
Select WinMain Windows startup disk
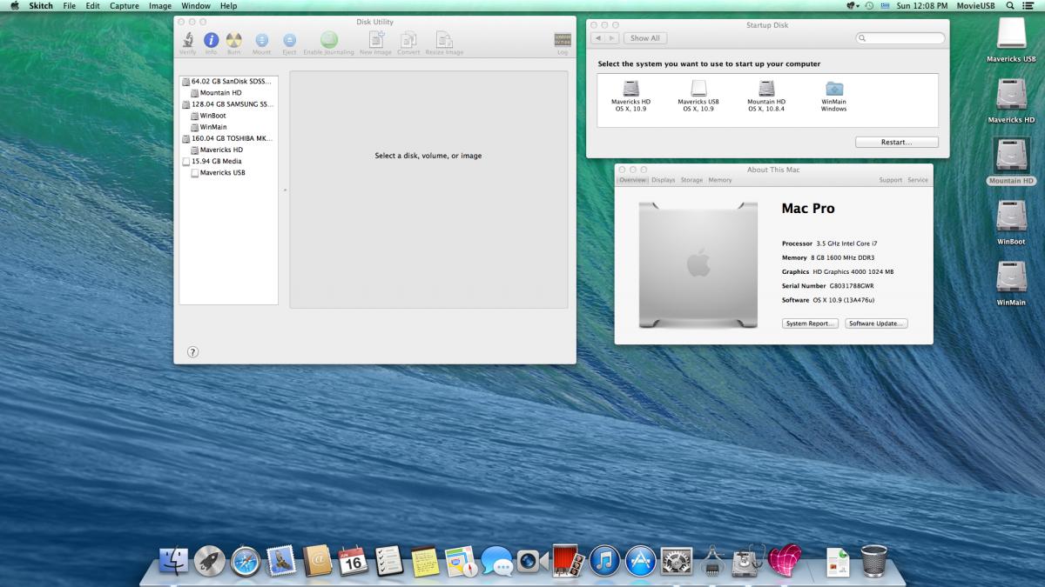834,96
